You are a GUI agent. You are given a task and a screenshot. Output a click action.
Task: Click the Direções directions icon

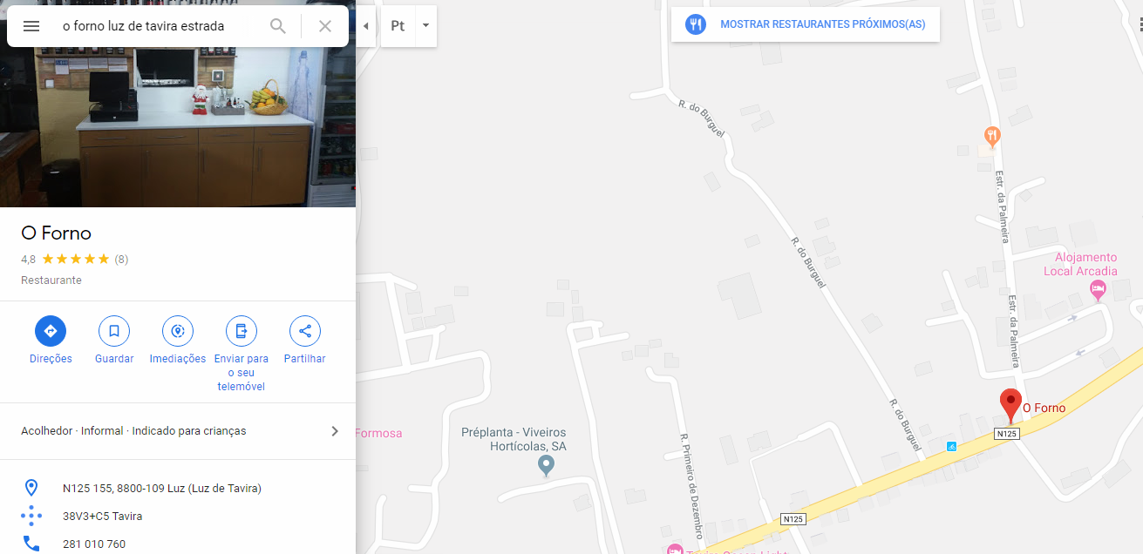tap(51, 331)
